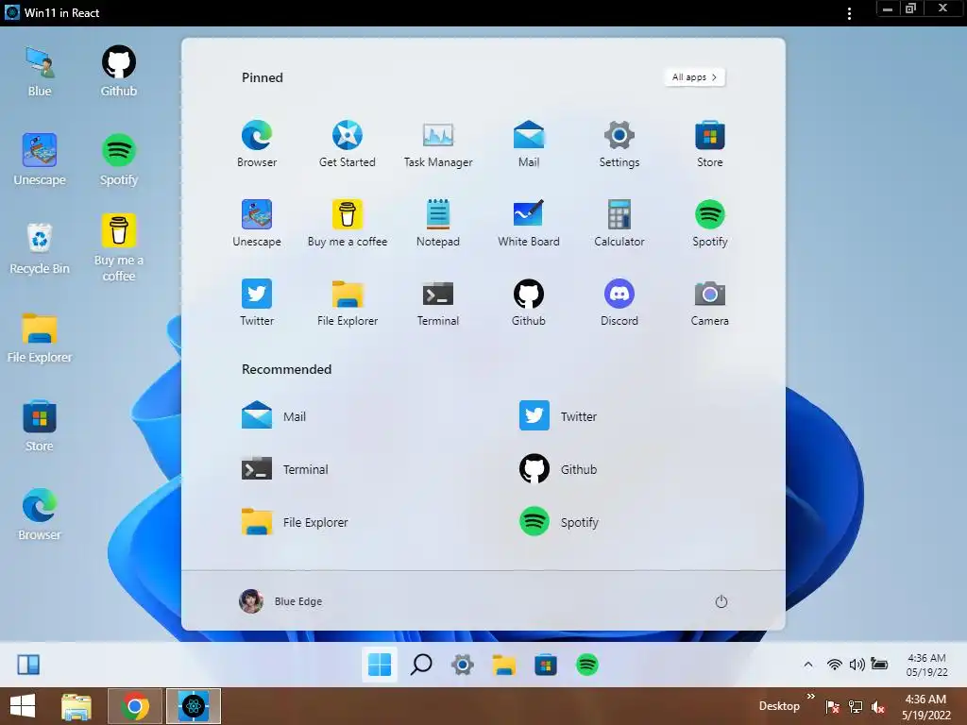Launch Terminal from the Pinned apps
This screenshot has height=725, width=967.
tap(438, 303)
